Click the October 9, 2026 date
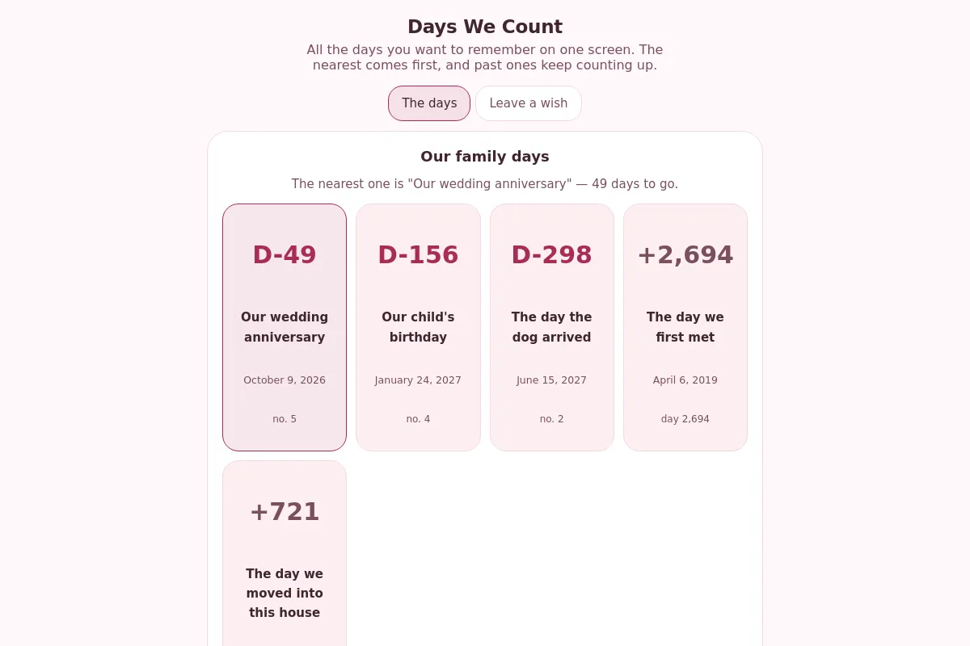The height and width of the screenshot is (646, 970). (x=285, y=380)
